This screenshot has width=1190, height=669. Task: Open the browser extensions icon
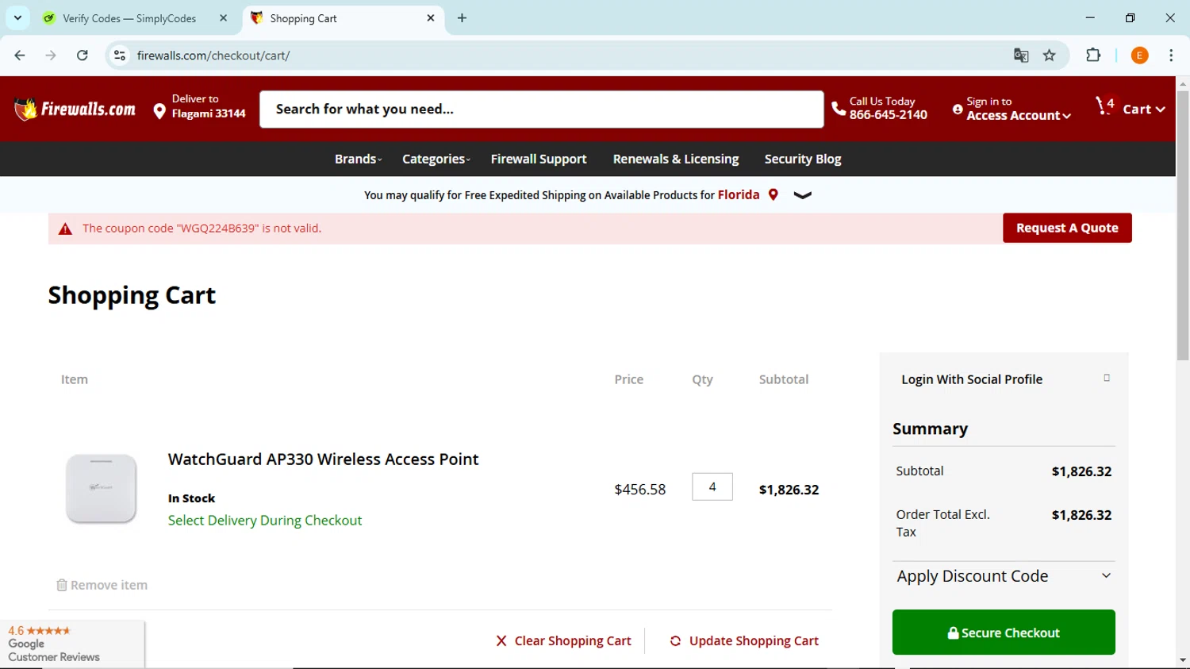1093,56
